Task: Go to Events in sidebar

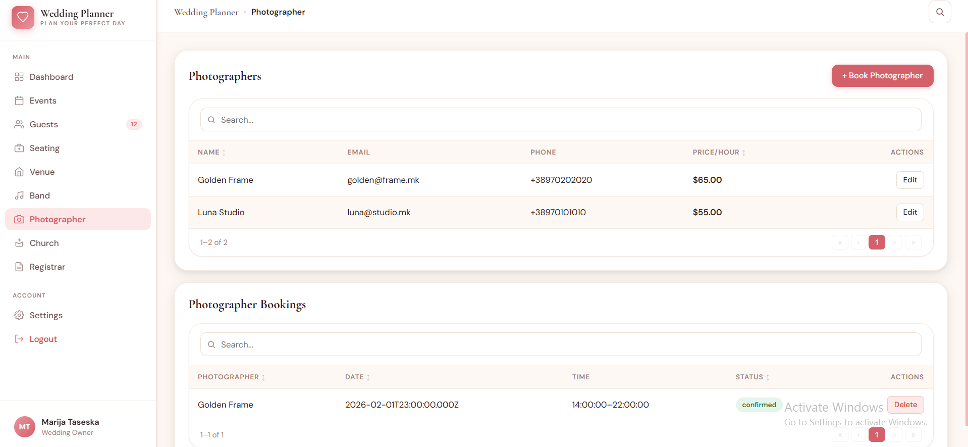Action: (x=43, y=101)
